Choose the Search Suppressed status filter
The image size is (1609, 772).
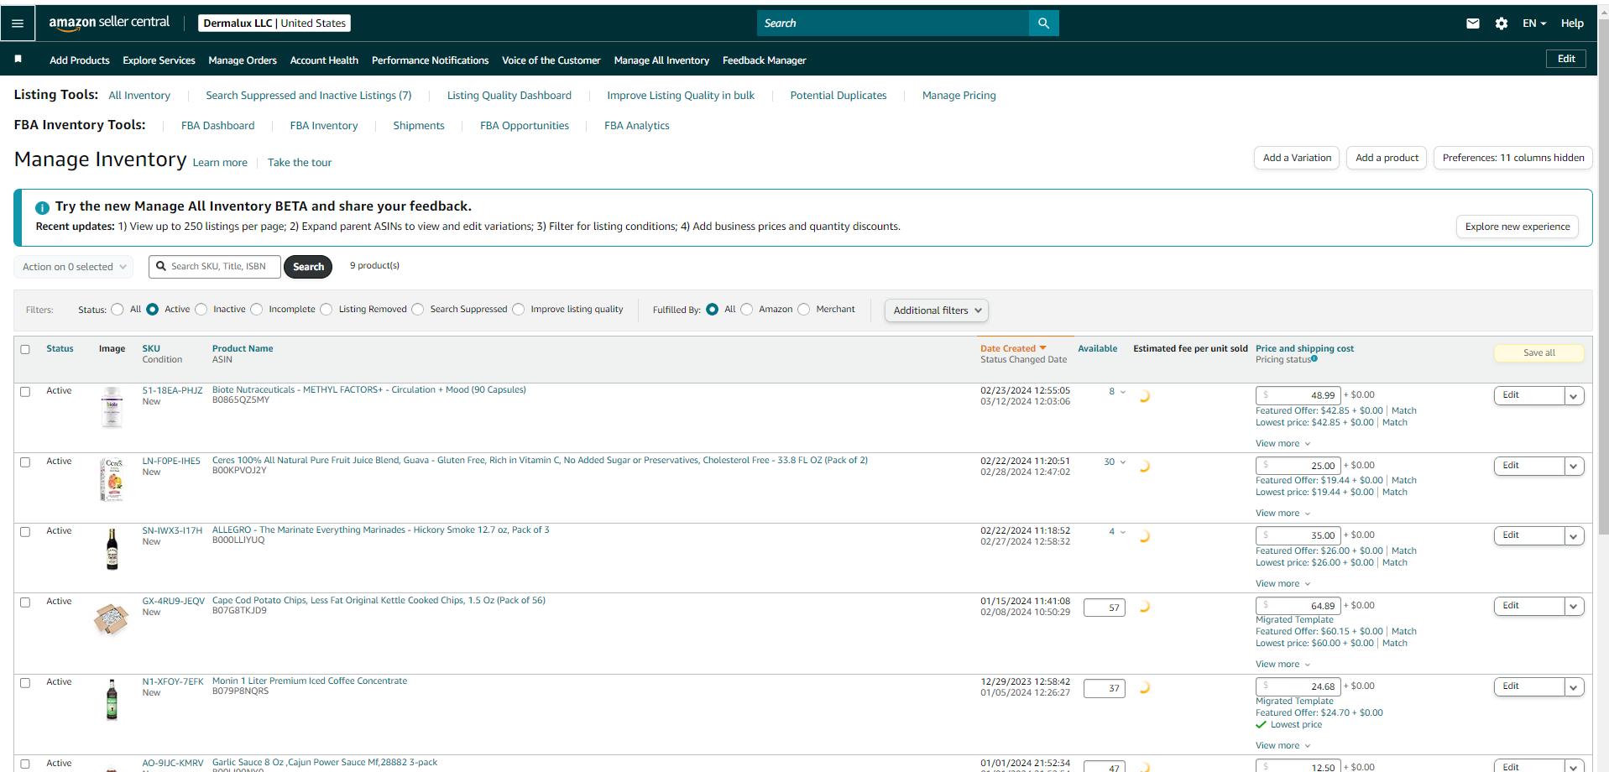point(418,310)
